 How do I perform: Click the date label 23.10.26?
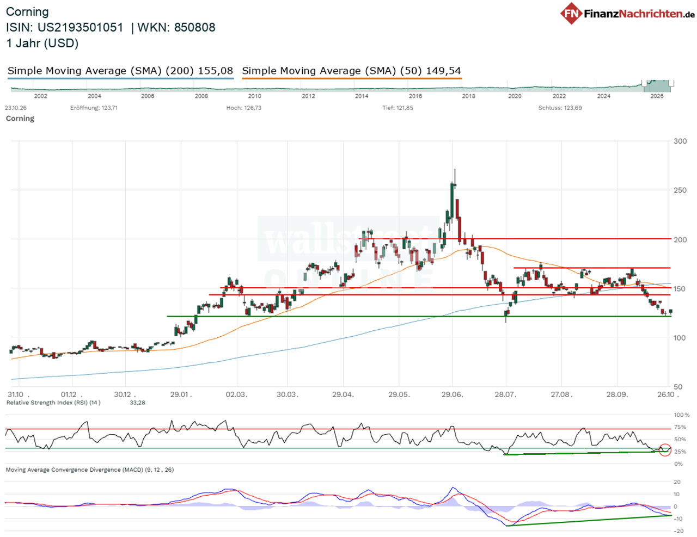click(x=16, y=108)
